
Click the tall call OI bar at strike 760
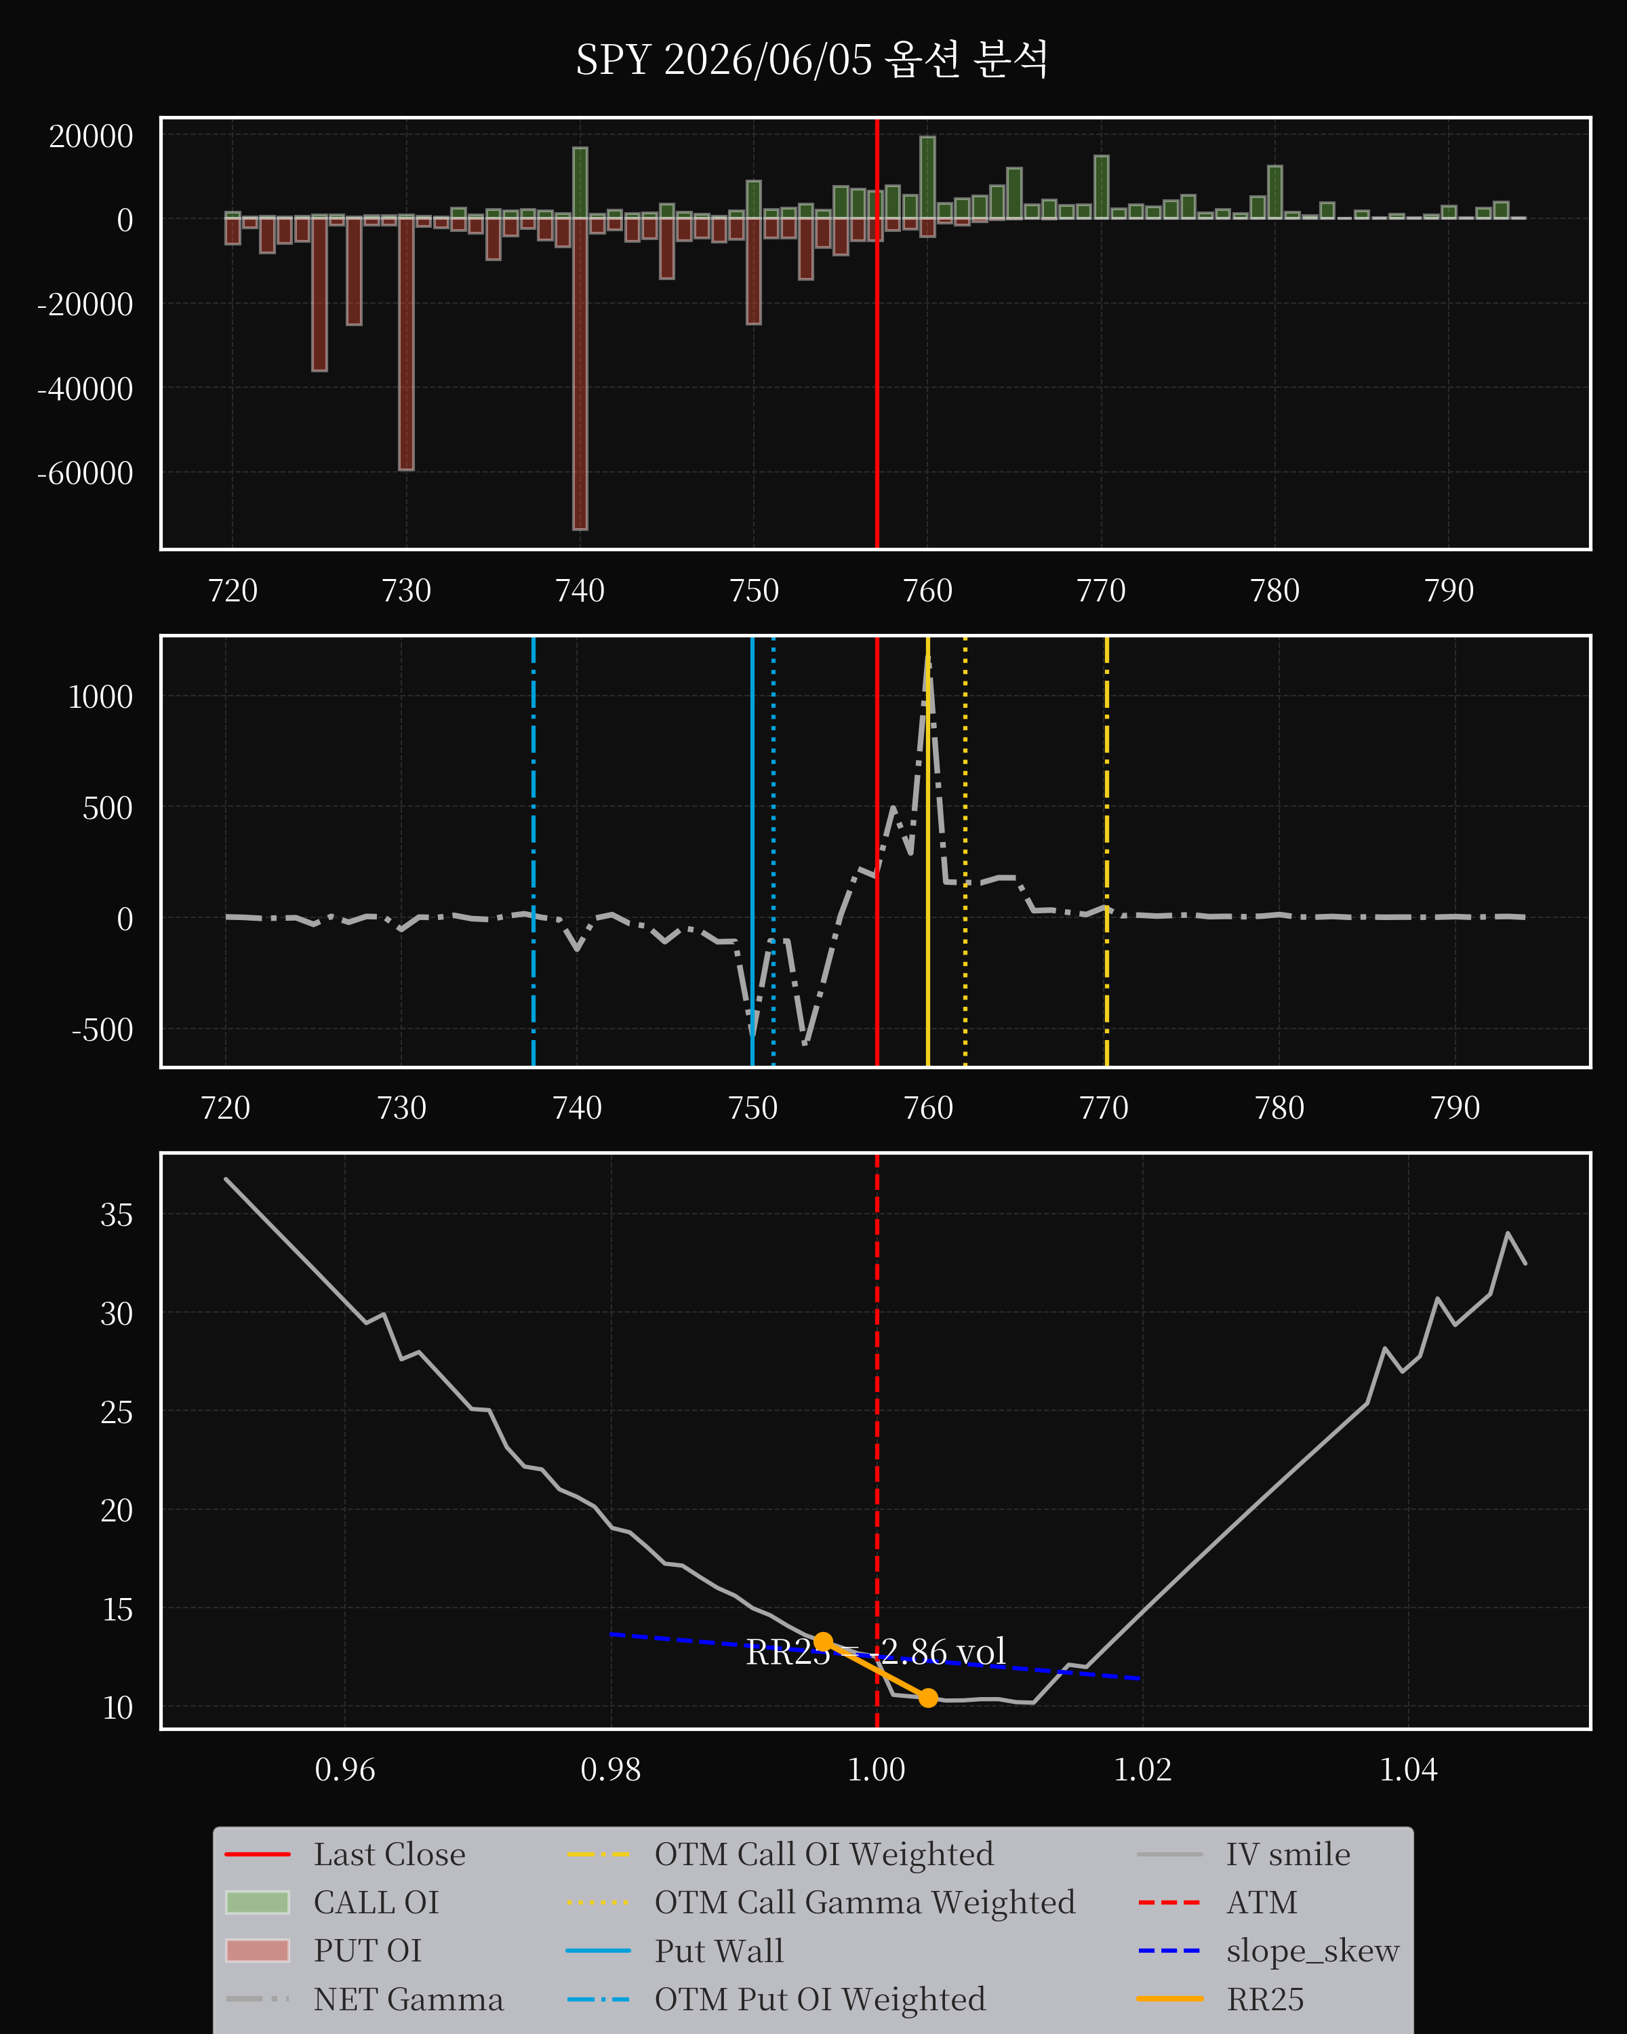(928, 178)
